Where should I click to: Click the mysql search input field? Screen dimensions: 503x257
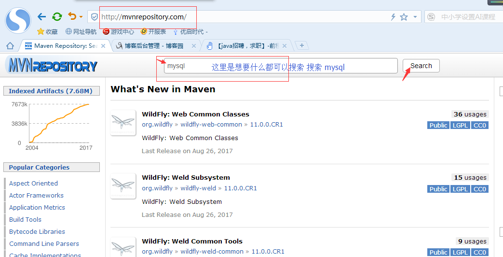pos(281,66)
